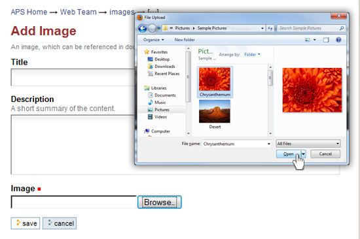Image resolution: width=360 pixels, height=239 pixels.
Task: Open the Videos library
Action: [x=160, y=117]
